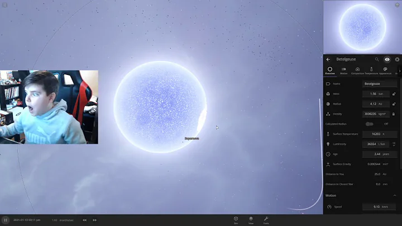This screenshot has width=402, height=226.
Task: Edit the Radius value 4.12 AU
Action: (376, 103)
